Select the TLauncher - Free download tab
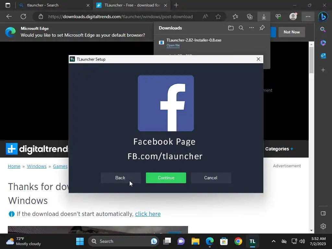 coord(131,5)
